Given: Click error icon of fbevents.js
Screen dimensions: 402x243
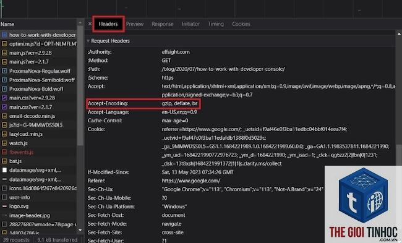Looking at the screenshot, I should (x=4, y=152).
